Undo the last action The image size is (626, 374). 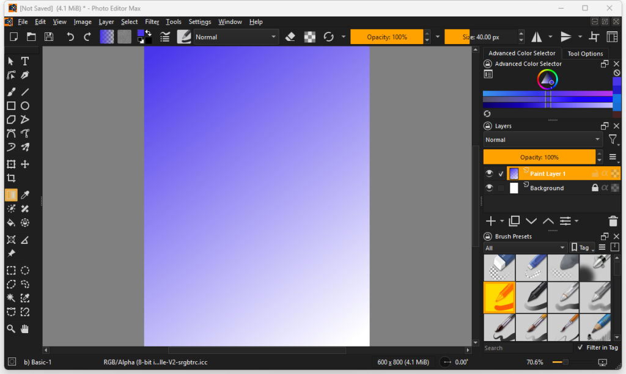click(x=70, y=37)
